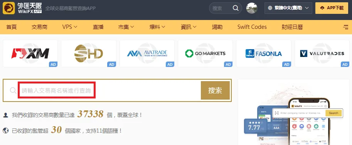Click the 全球交易商監管查詢APP tagline
The image size is (352, 145).
coord(70,8)
